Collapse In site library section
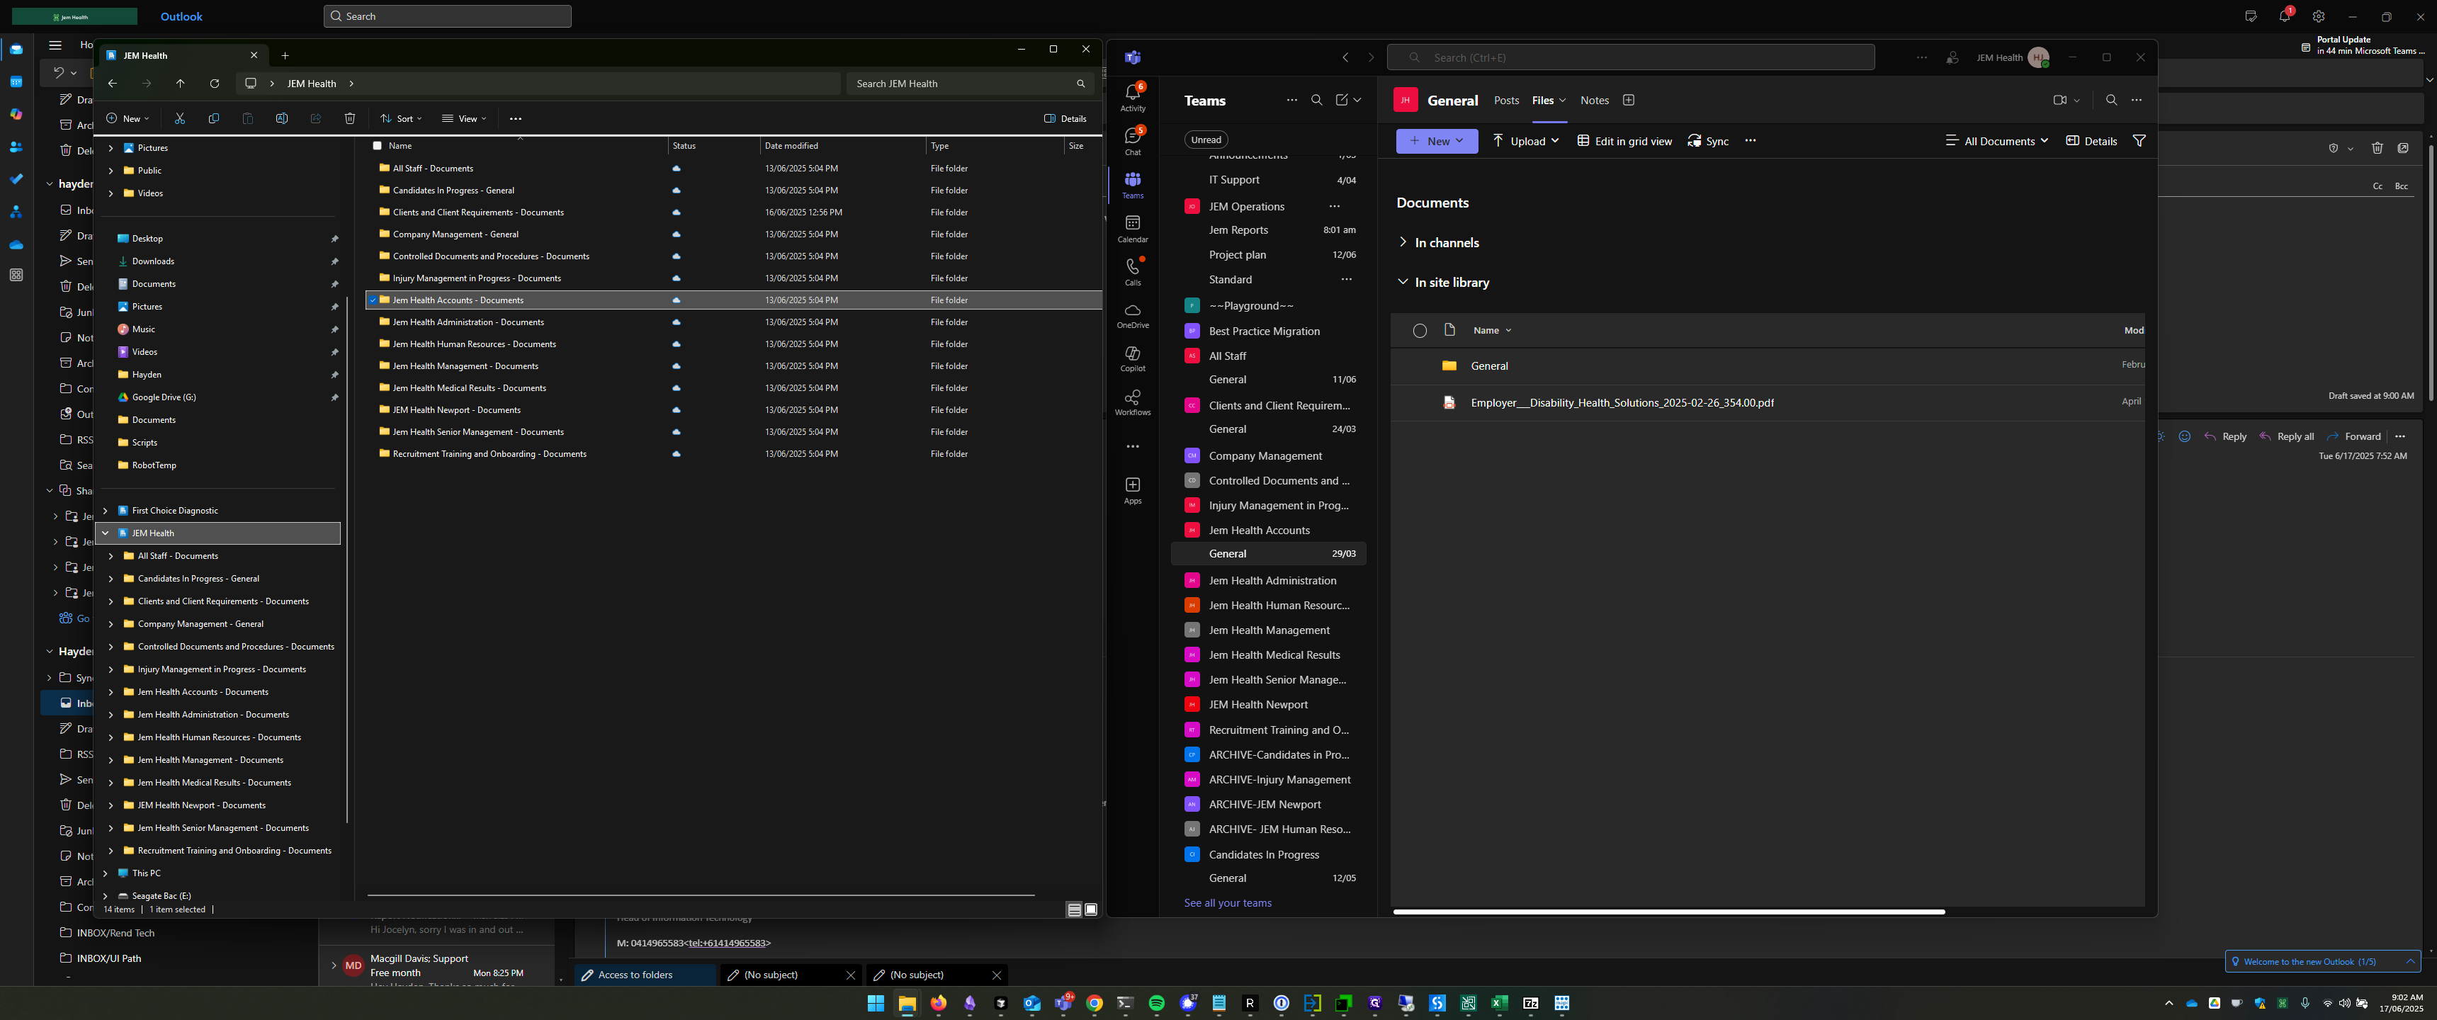2437x1020 pixels. pyautogui.click(x=1402, y=282)
